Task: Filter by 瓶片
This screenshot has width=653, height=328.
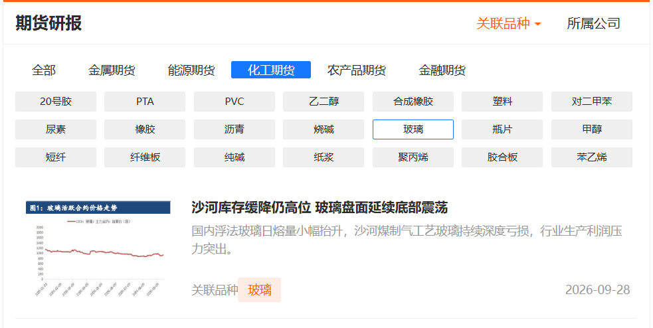Action: click(502, 129)
